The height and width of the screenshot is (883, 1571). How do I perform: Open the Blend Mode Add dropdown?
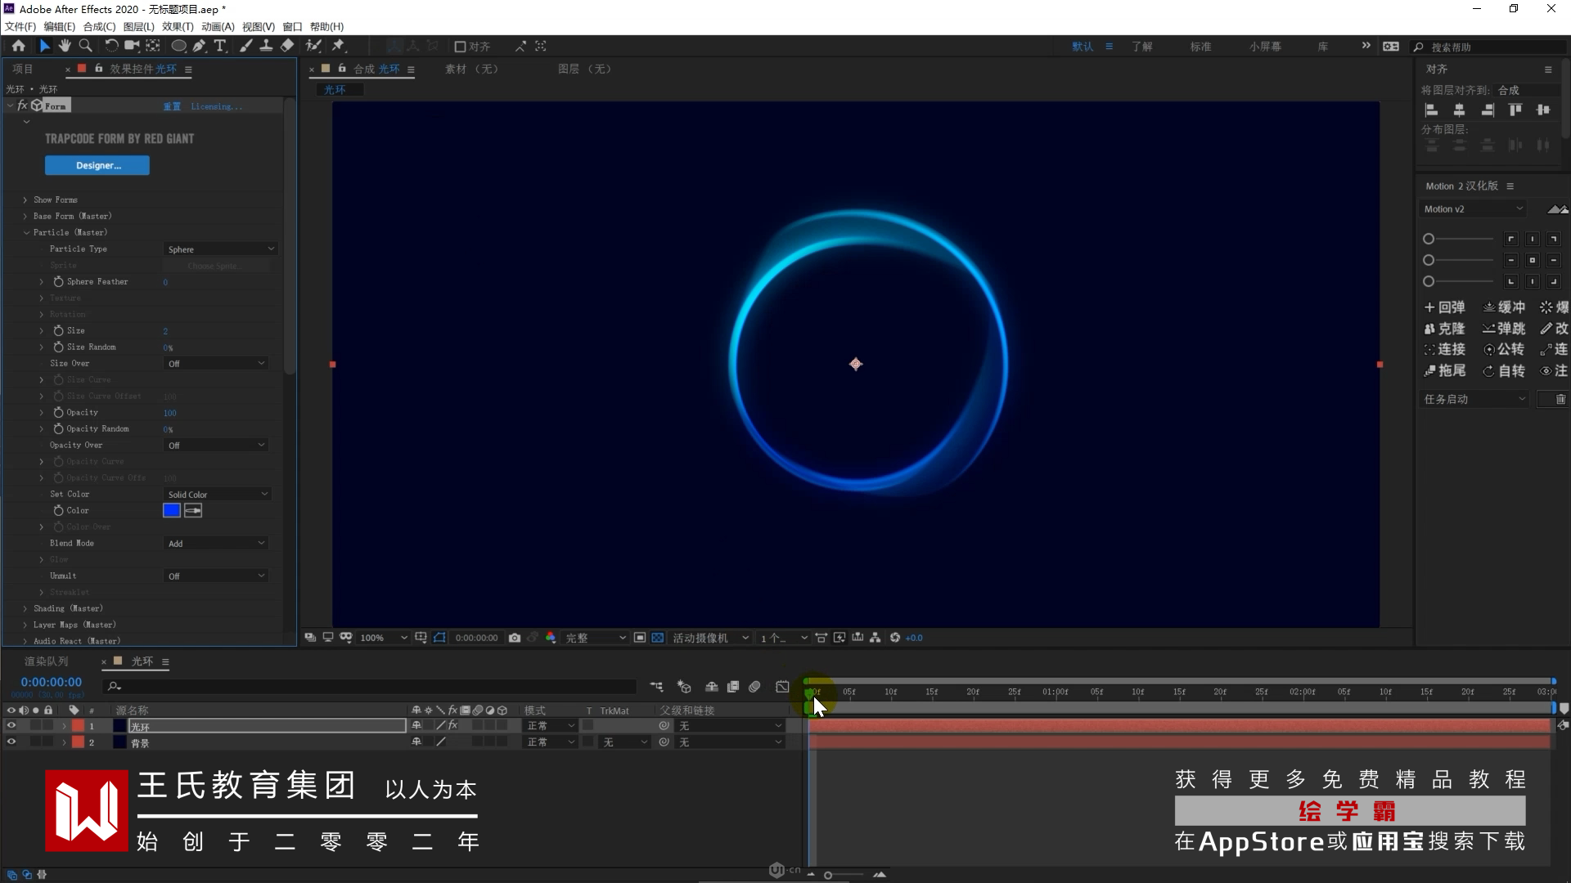[216, 544]
